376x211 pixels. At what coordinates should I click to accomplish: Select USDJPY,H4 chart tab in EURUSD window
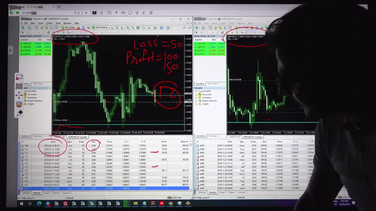(x=60, y=137)
